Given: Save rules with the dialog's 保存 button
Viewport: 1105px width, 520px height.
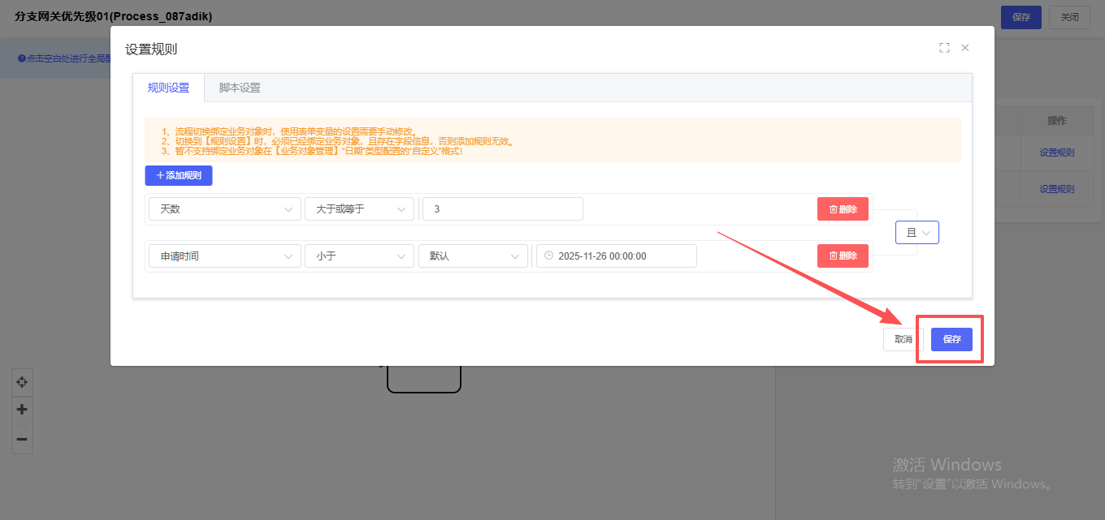Looking at the screenshot, I should point(951,339).
